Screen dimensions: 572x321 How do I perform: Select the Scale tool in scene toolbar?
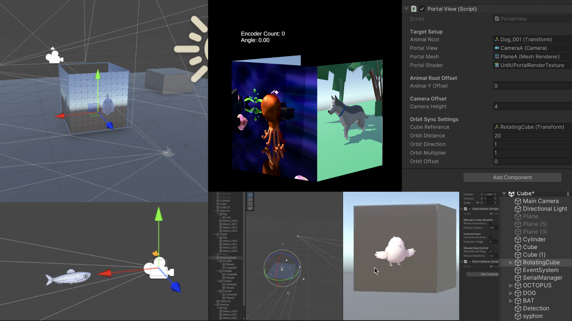250,199
